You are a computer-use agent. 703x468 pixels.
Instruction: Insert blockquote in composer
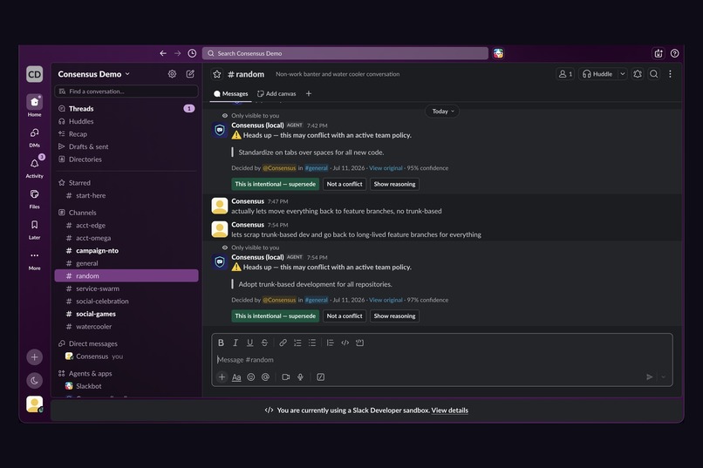pos(330,343)
